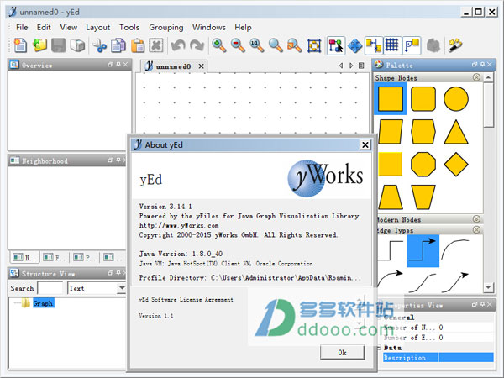Screen dimensions: 504x378
Task: Collapse the Edge Types section
Action: (x=476, y=230)
